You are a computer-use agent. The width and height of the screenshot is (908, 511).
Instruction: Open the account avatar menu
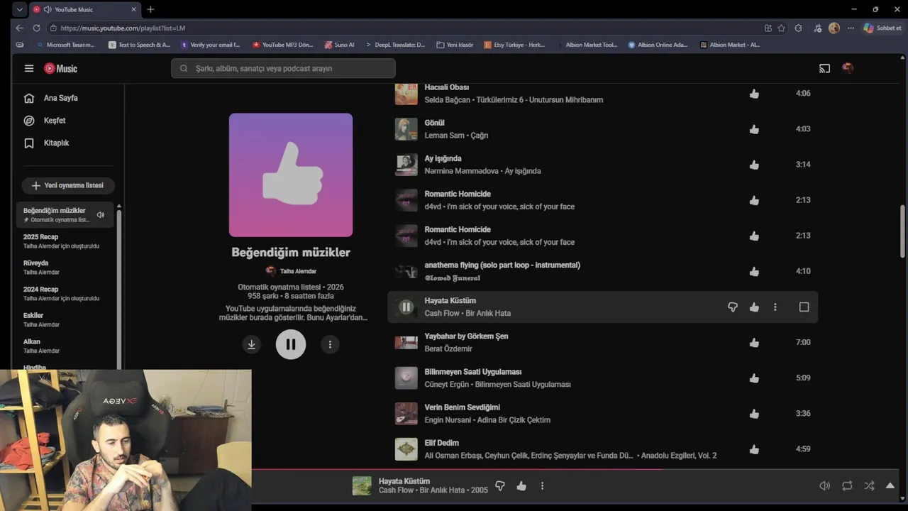pyautogui.click(x=847, y=68)
